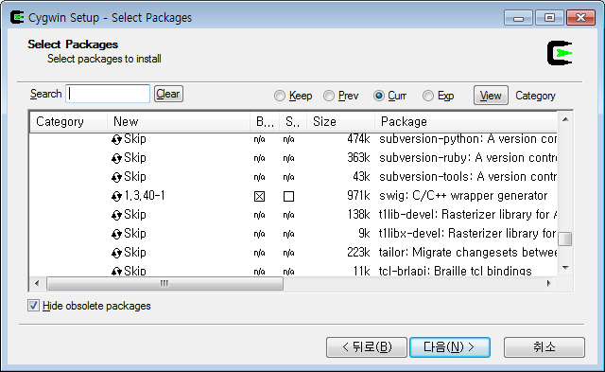Click the cycle icon for t1libx-devel
The image size is (605, 372).
[116, 234]
